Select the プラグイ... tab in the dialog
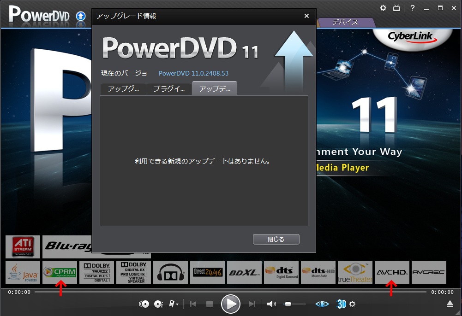Screen dimensions: 462x316 [168, 89]
